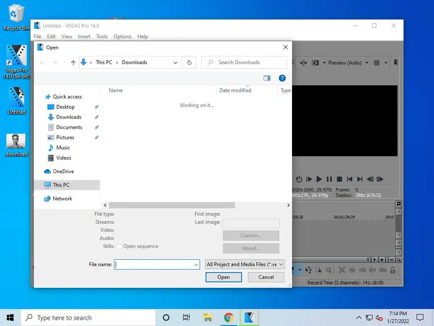Click the Stop button in preview transport
Screen dimensions: 434x326
(339, 180)
